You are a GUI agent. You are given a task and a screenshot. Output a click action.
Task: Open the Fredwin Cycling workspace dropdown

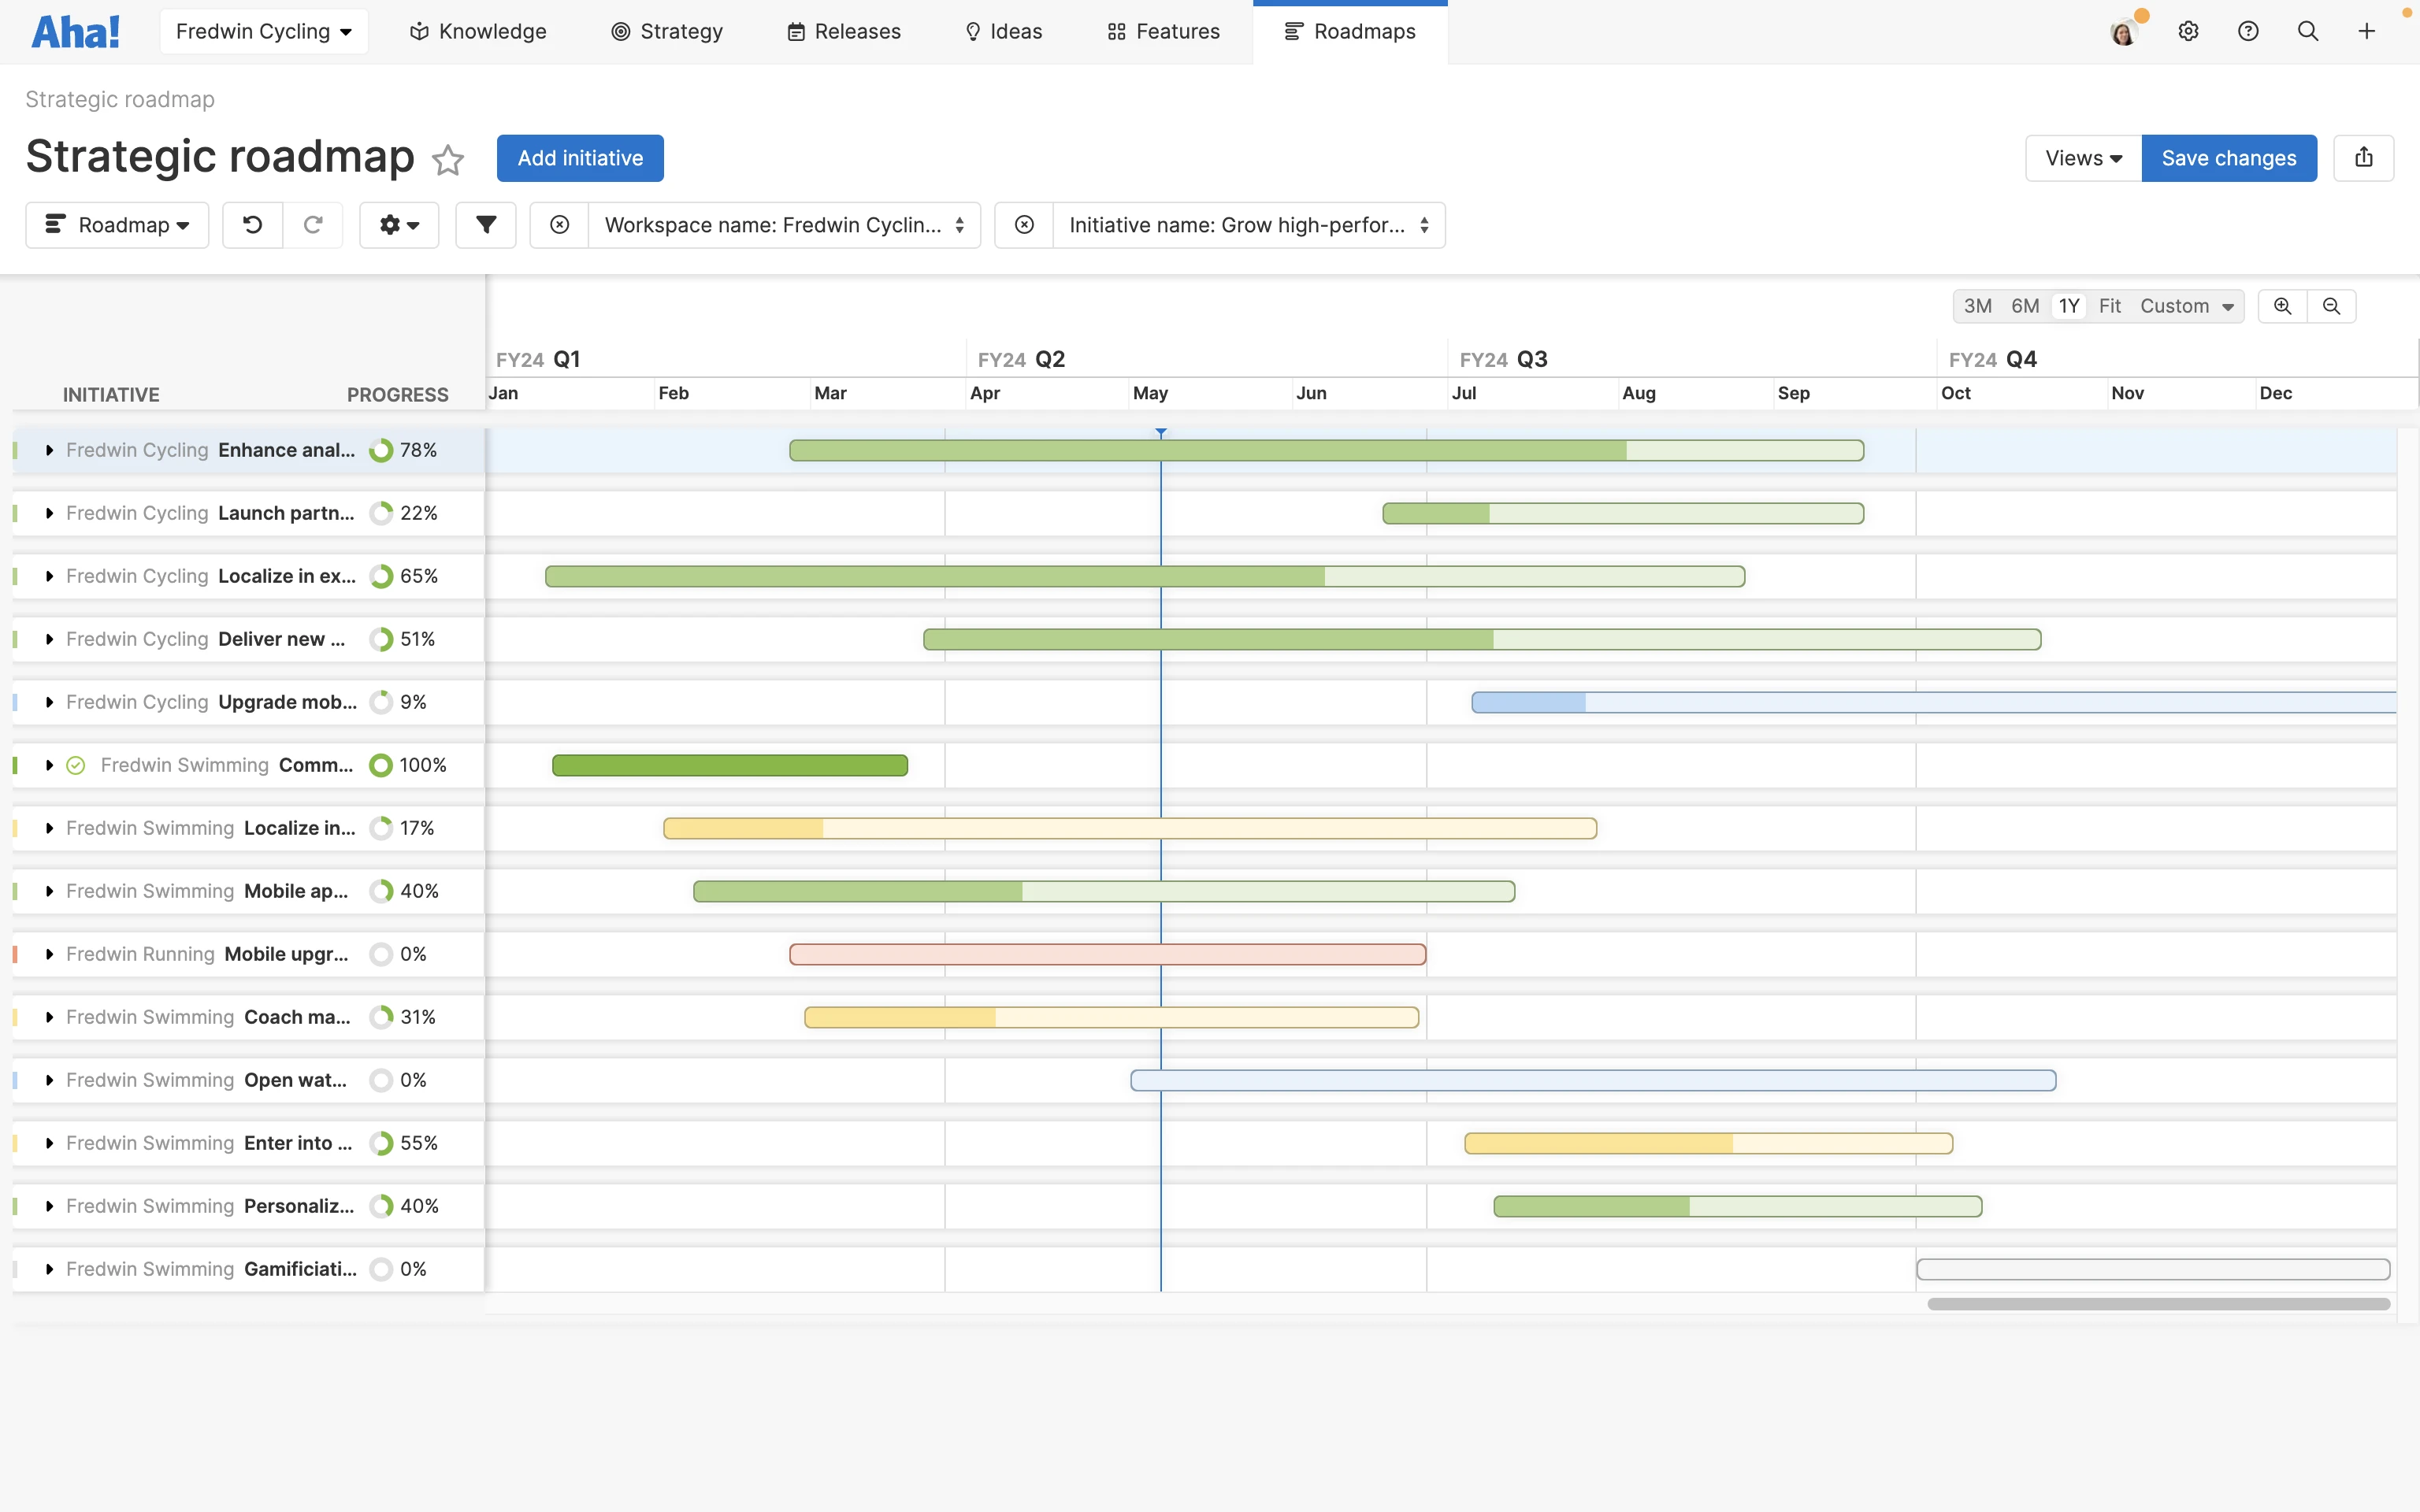click(264, 32)
